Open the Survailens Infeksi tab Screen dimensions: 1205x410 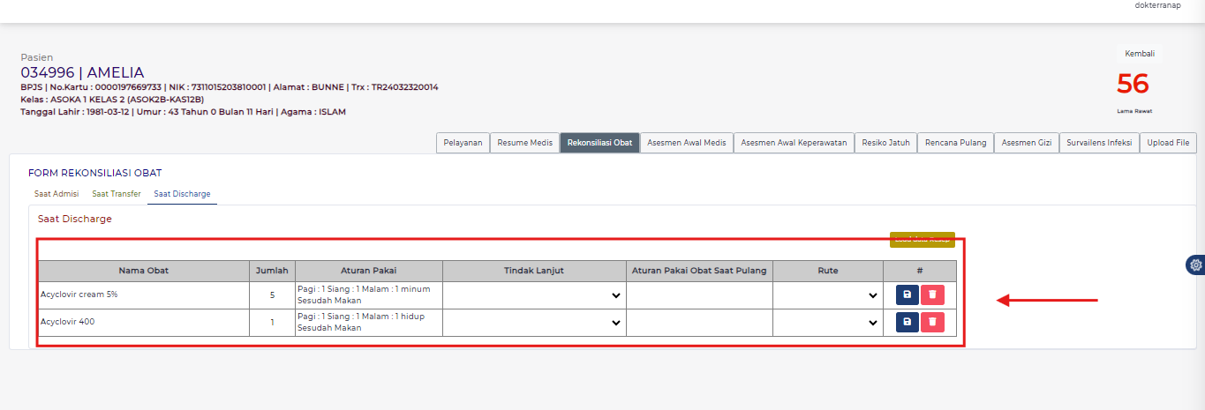click(x=1099, y=143)
